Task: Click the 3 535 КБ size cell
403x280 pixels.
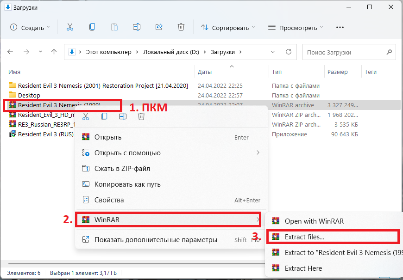Action: tap(346, 124)
